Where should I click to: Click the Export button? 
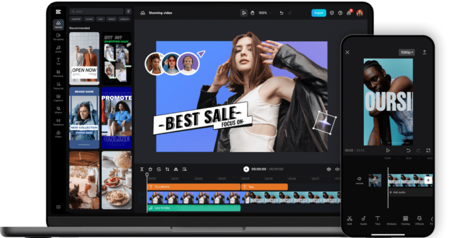tap(319, 13)
